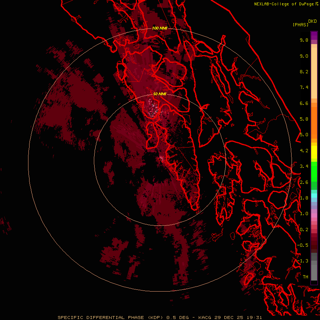Screen dimensions: 320x320
Task: Click the Specific Differential Phase (KDP) title
Action: (111, 318)
